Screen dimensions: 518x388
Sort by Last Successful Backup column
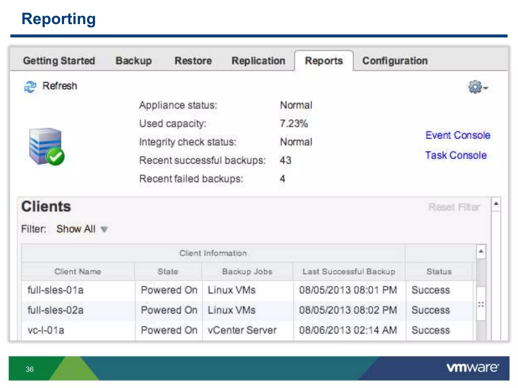pyautogui.click(x=349, y=272)
